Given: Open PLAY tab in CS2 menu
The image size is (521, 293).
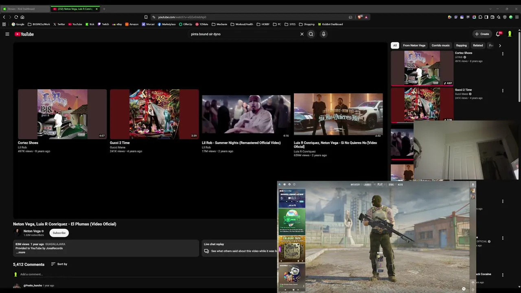Looking at the screenshot, I should coord(380,185).
